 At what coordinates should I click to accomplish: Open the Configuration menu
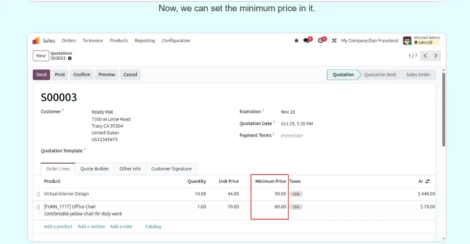coord(176,41)
